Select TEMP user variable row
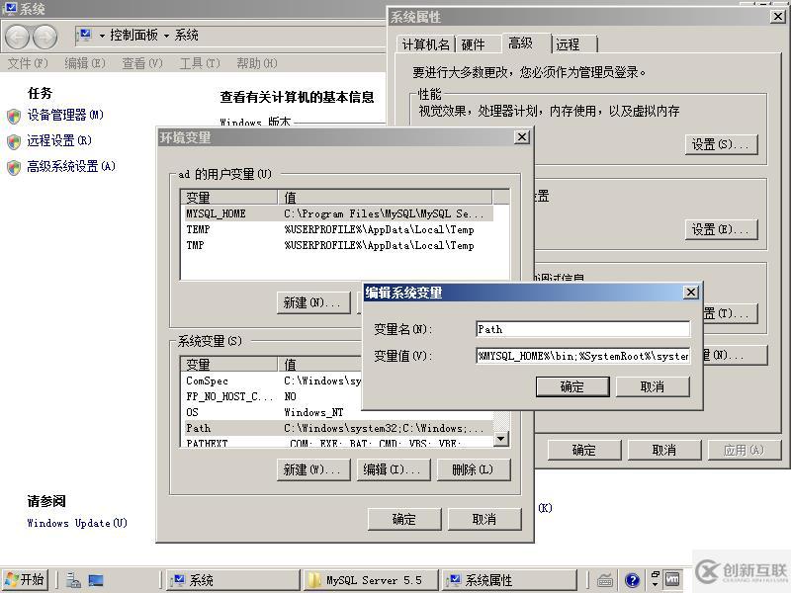 [337, 229]
